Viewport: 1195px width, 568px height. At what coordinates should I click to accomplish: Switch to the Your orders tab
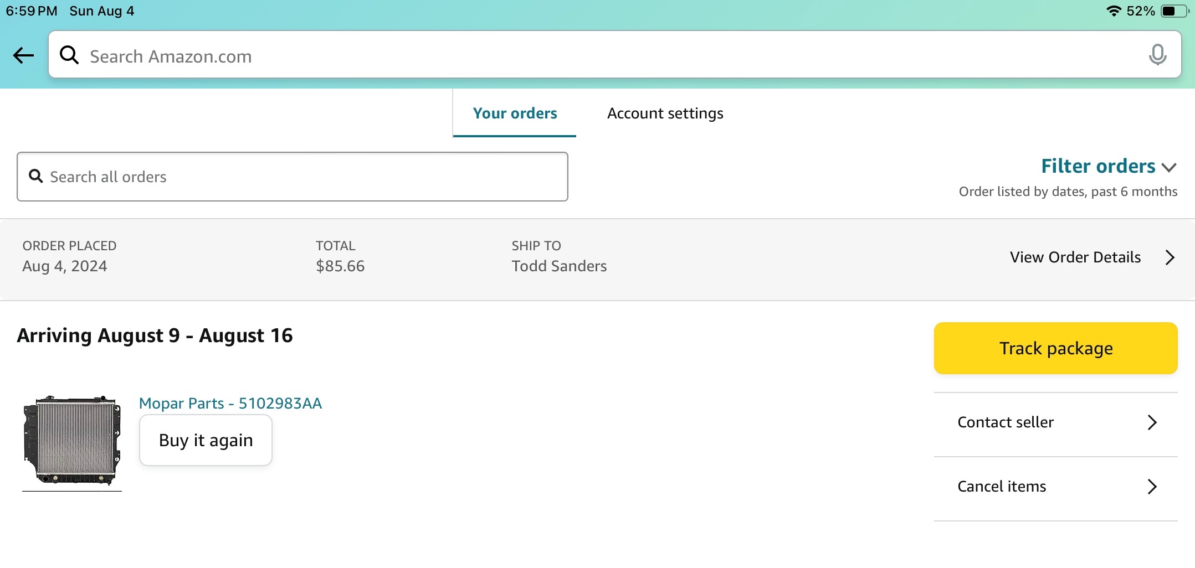(515, 113)
